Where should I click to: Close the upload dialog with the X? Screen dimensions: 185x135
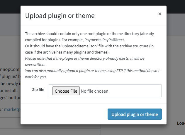tap(159, 14)
